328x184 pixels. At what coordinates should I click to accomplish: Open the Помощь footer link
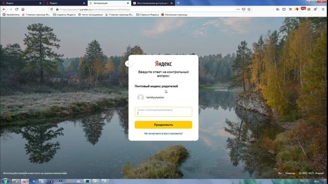click(290, 173)
